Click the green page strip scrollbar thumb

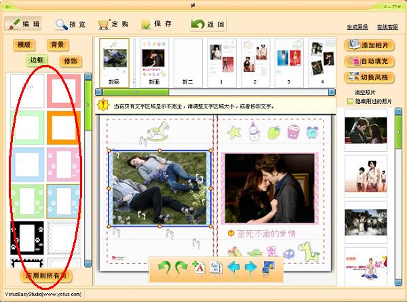(x=136, y=92)
